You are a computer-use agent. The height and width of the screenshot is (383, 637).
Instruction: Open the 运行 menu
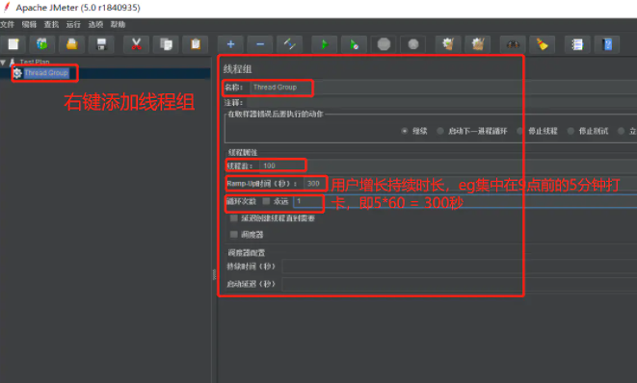click(x=73, y=24)
